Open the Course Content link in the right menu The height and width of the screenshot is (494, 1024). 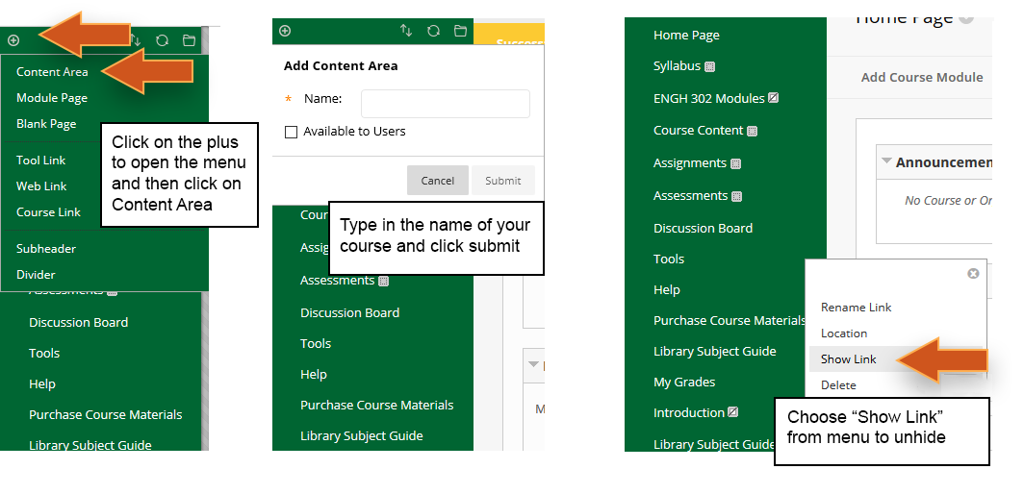coord(698,130)
